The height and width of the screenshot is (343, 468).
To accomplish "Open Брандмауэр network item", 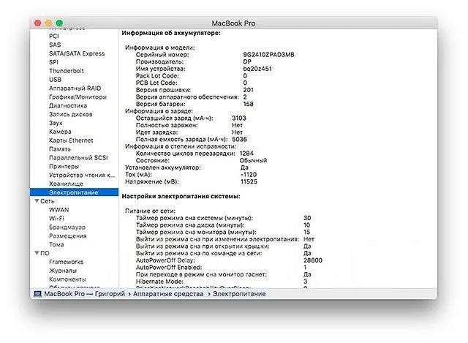I will (67, 227).
